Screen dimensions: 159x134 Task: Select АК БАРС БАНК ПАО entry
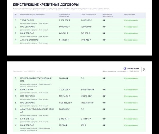point(29,40)
